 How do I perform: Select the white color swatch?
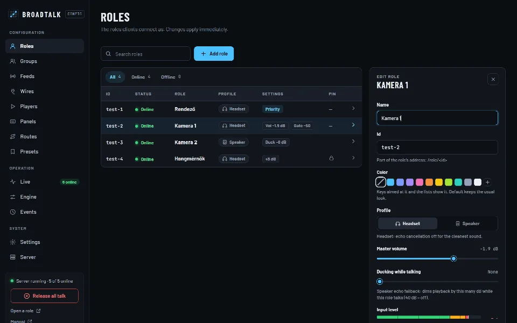(x=478, y=182)
